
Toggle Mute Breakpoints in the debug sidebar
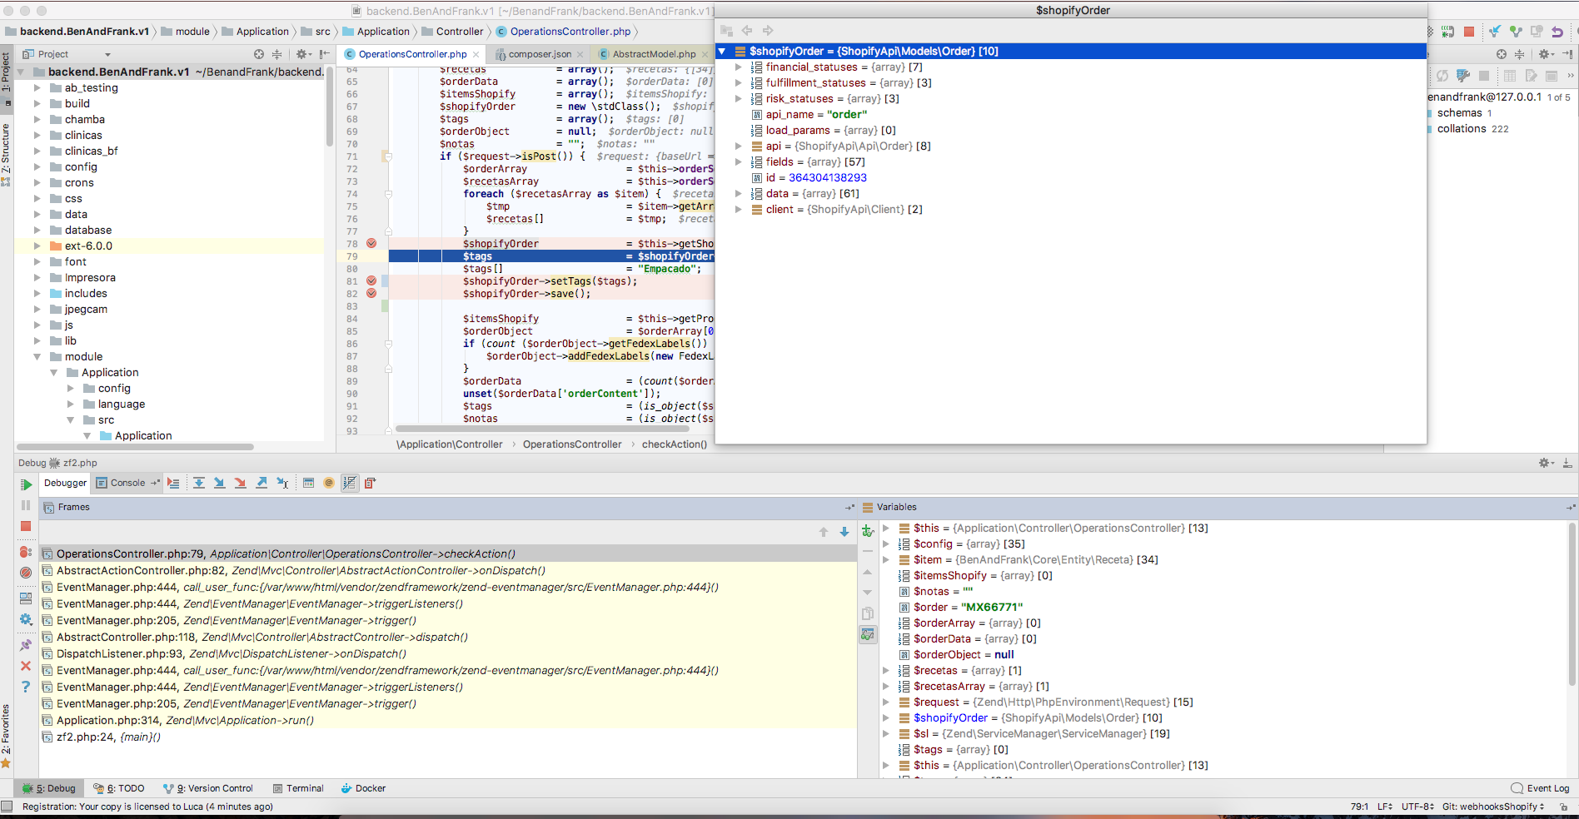coord(26,573)
